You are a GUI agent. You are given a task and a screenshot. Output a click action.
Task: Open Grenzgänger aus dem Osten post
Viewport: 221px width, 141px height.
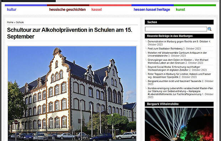178,61
